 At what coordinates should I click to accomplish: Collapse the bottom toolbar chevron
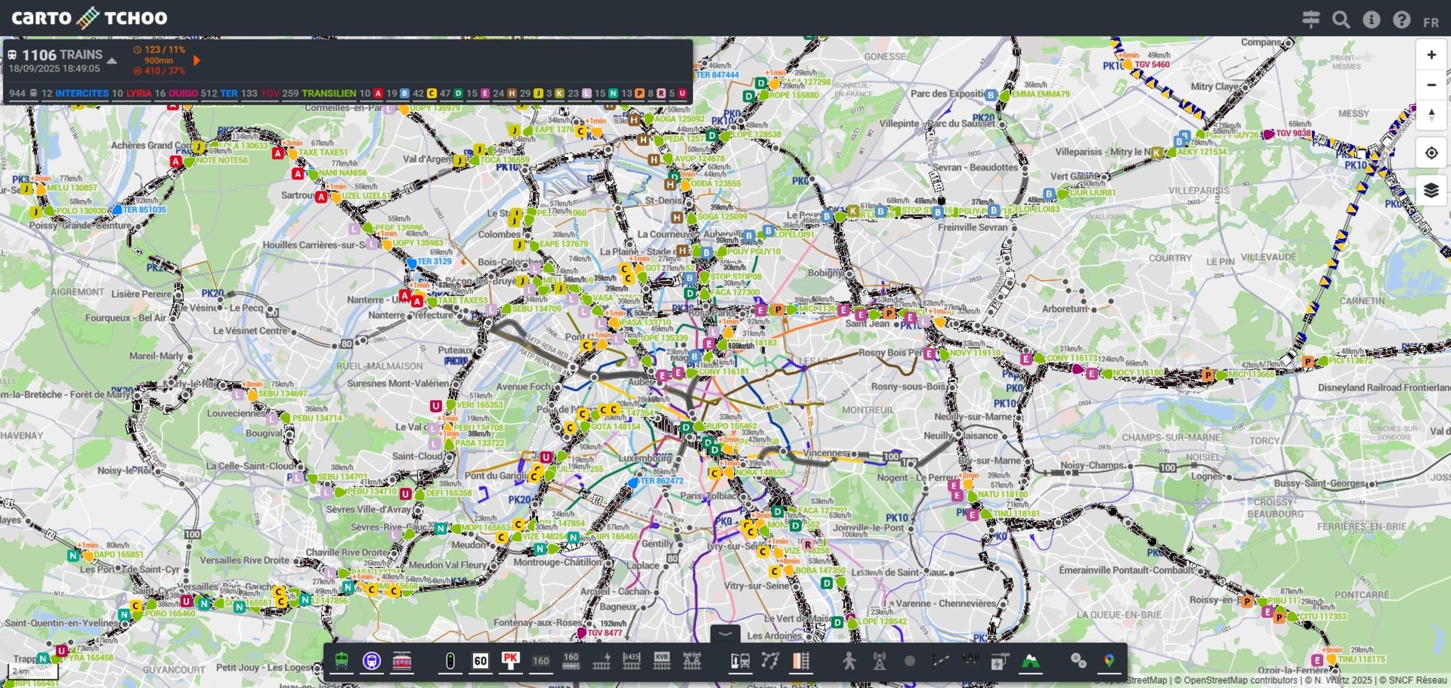tap(725, 634)
